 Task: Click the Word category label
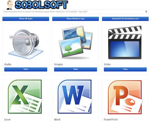[57, 120]
